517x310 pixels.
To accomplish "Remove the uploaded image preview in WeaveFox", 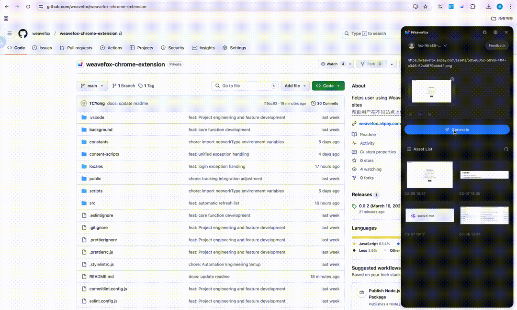I will [452, 79].
